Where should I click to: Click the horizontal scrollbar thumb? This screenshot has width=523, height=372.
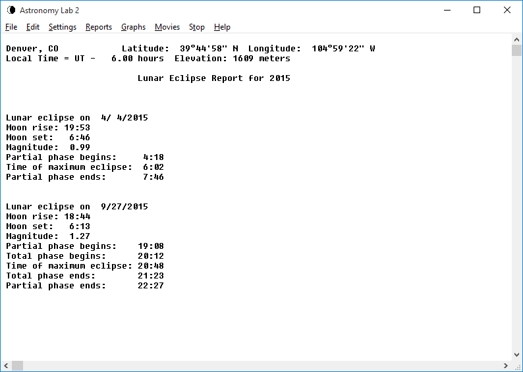18,366
